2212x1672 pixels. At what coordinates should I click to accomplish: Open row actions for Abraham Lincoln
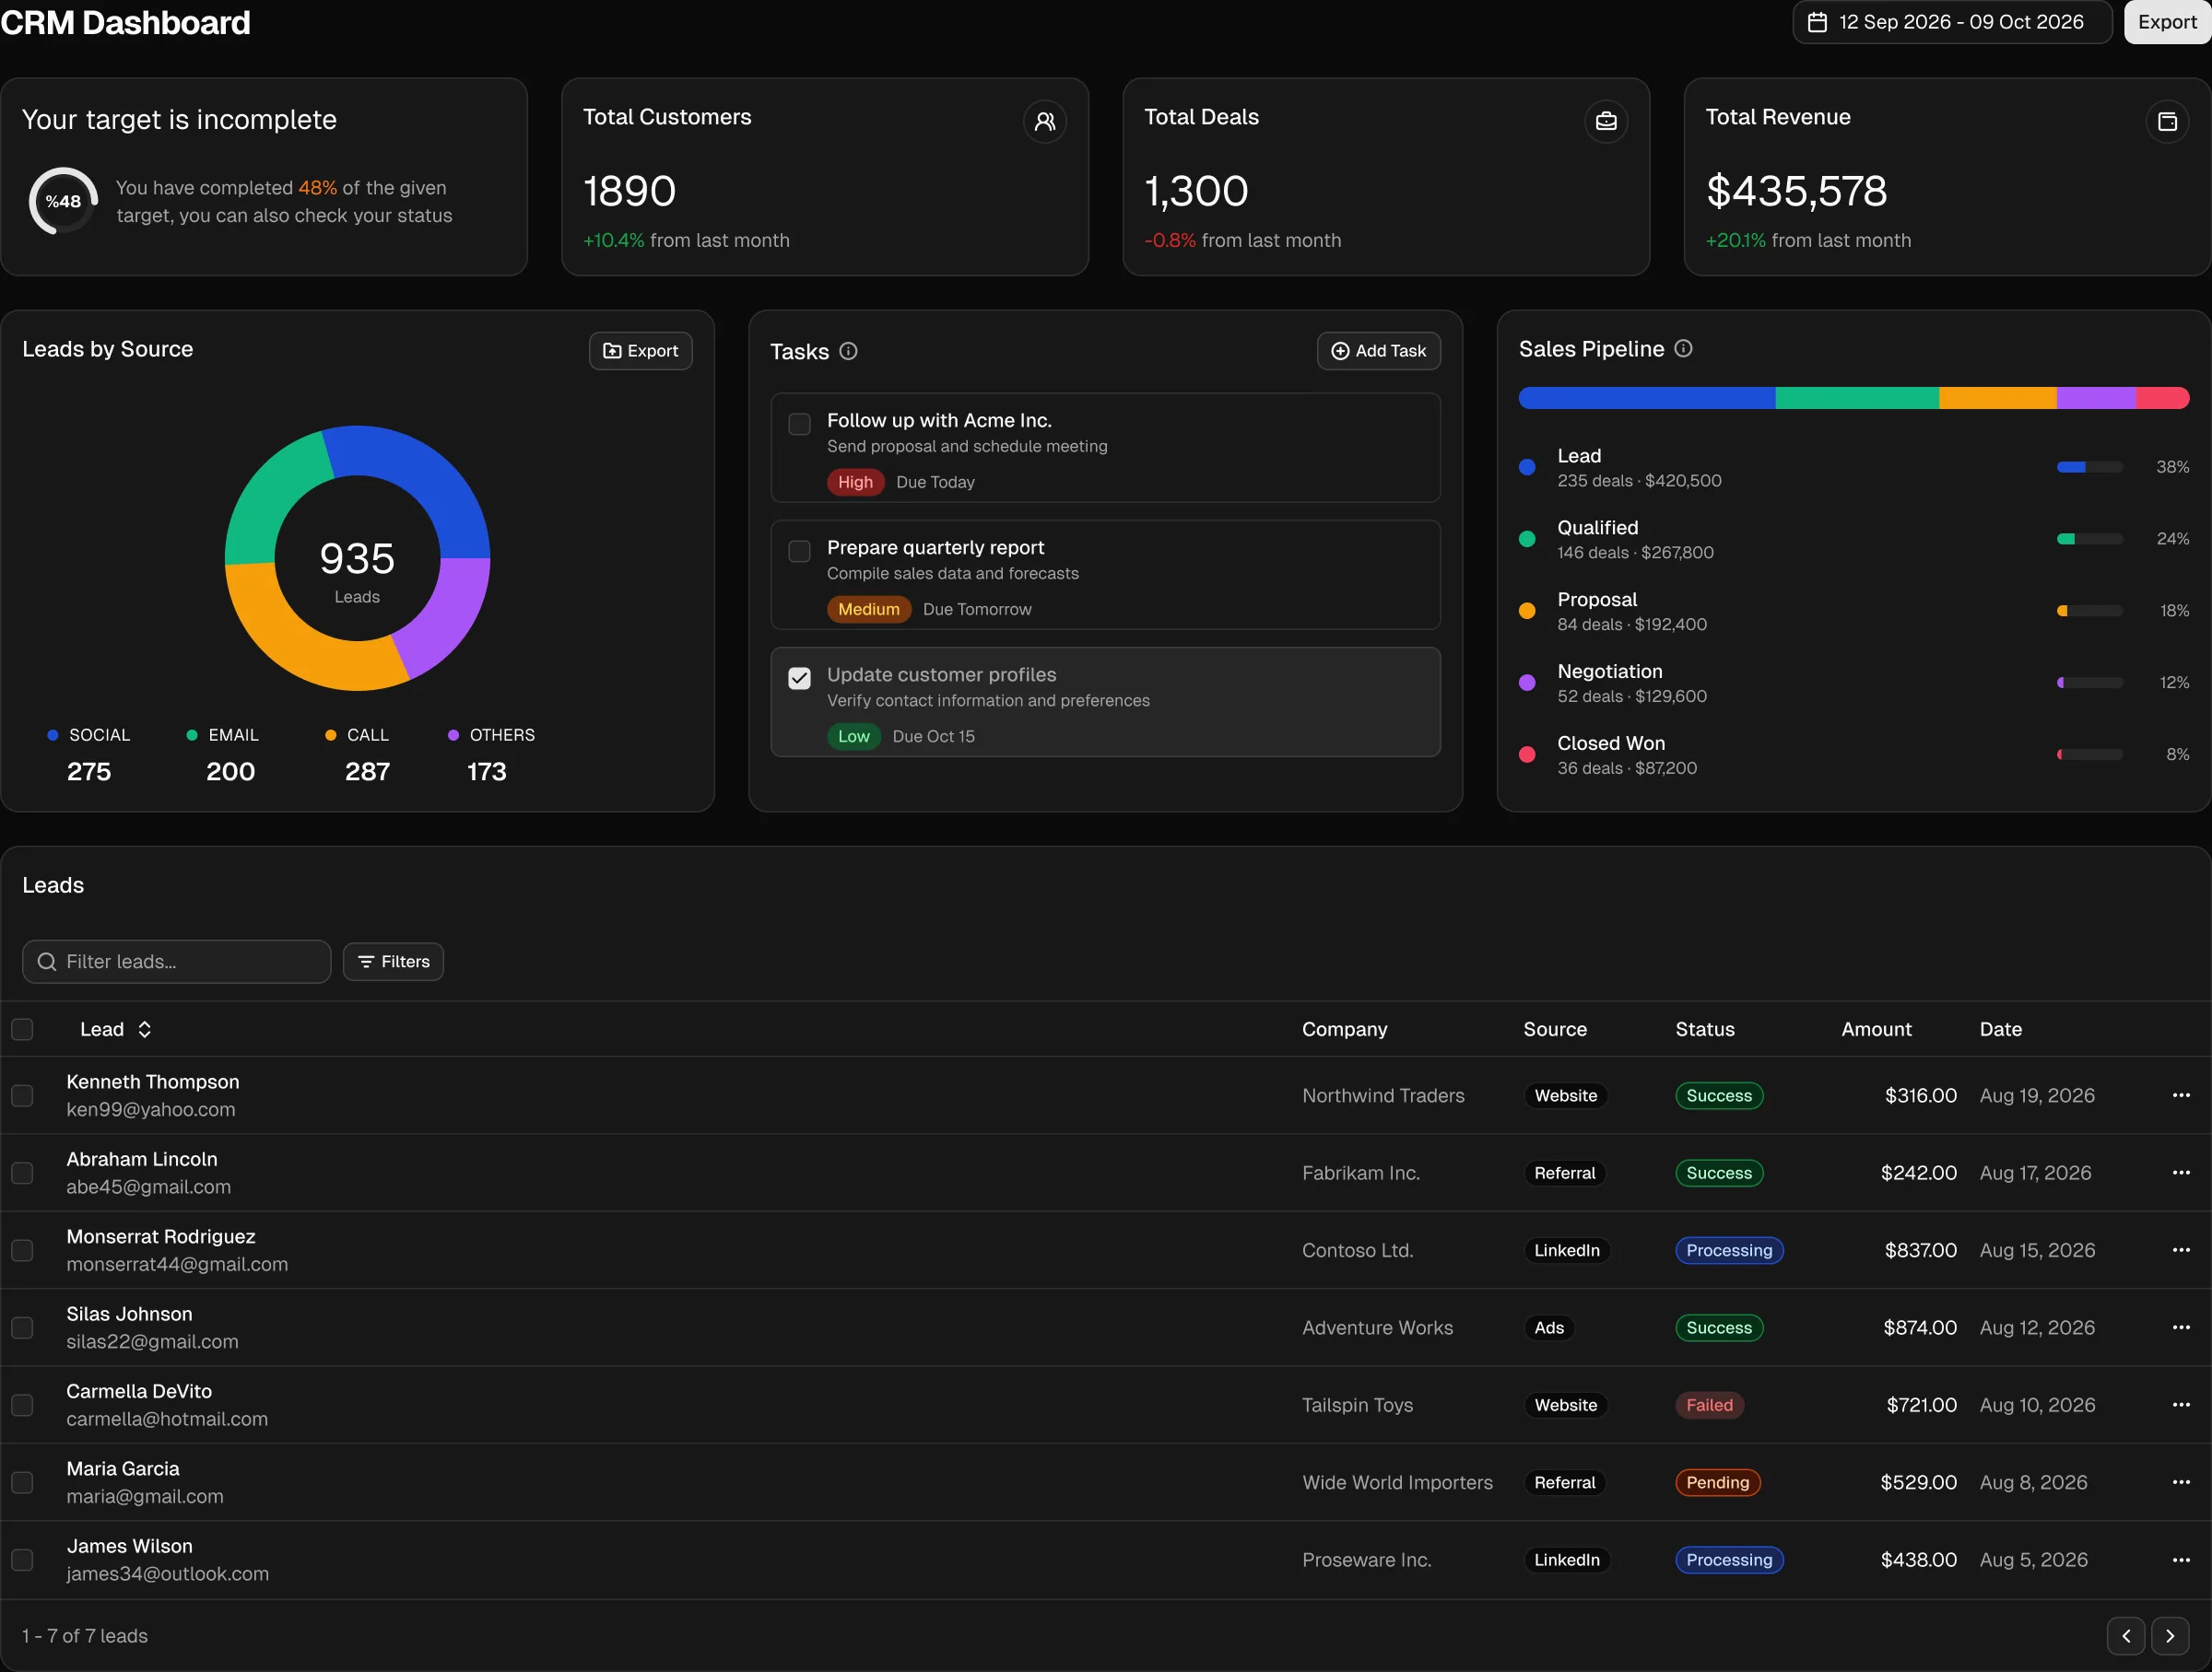tap(2181, 1173)
